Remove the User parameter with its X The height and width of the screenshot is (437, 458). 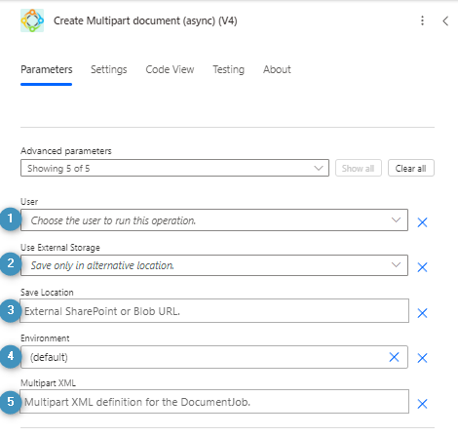(422, 222)
